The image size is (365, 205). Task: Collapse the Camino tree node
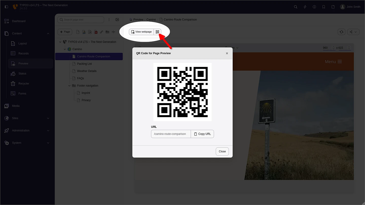click(65, 49)
